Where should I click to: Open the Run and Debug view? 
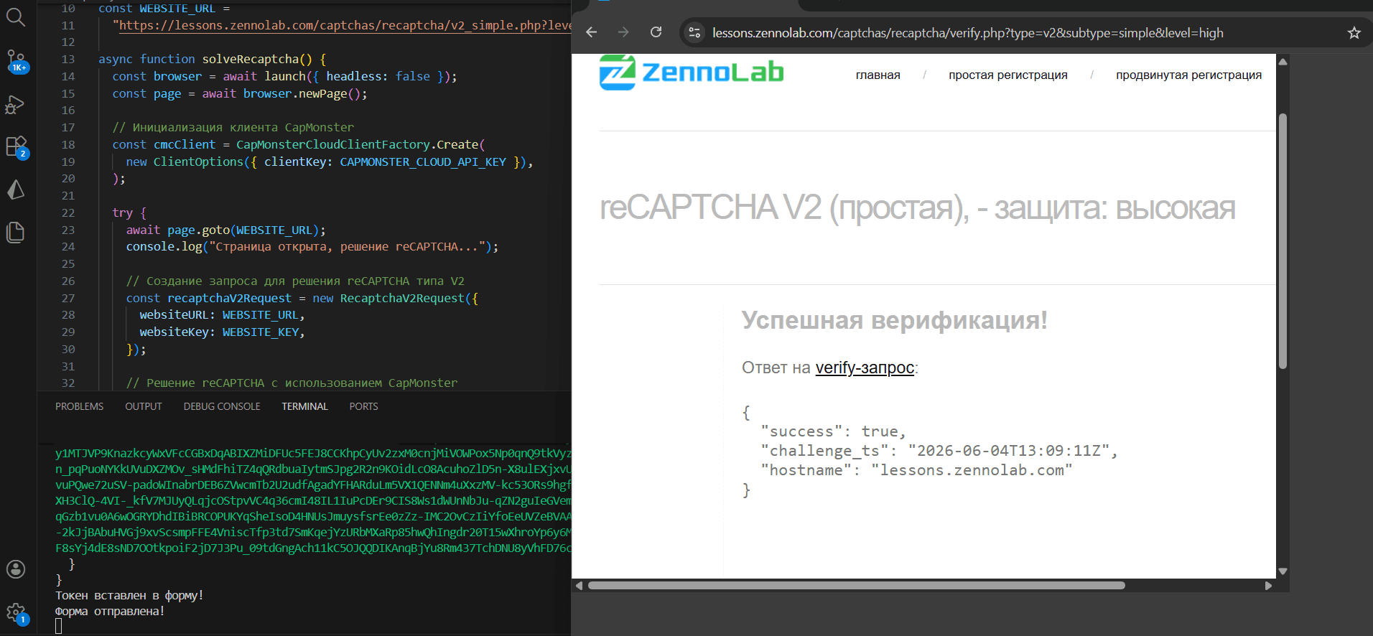point(15,105)
